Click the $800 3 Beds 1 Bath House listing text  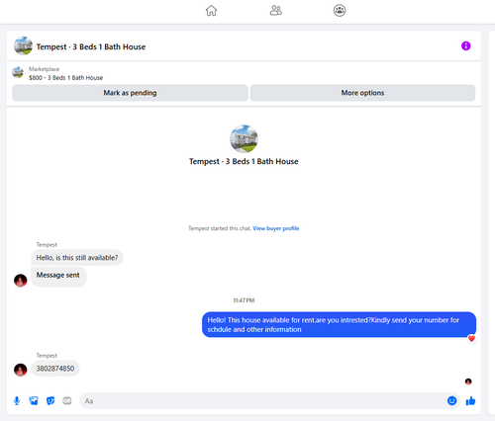65,78
